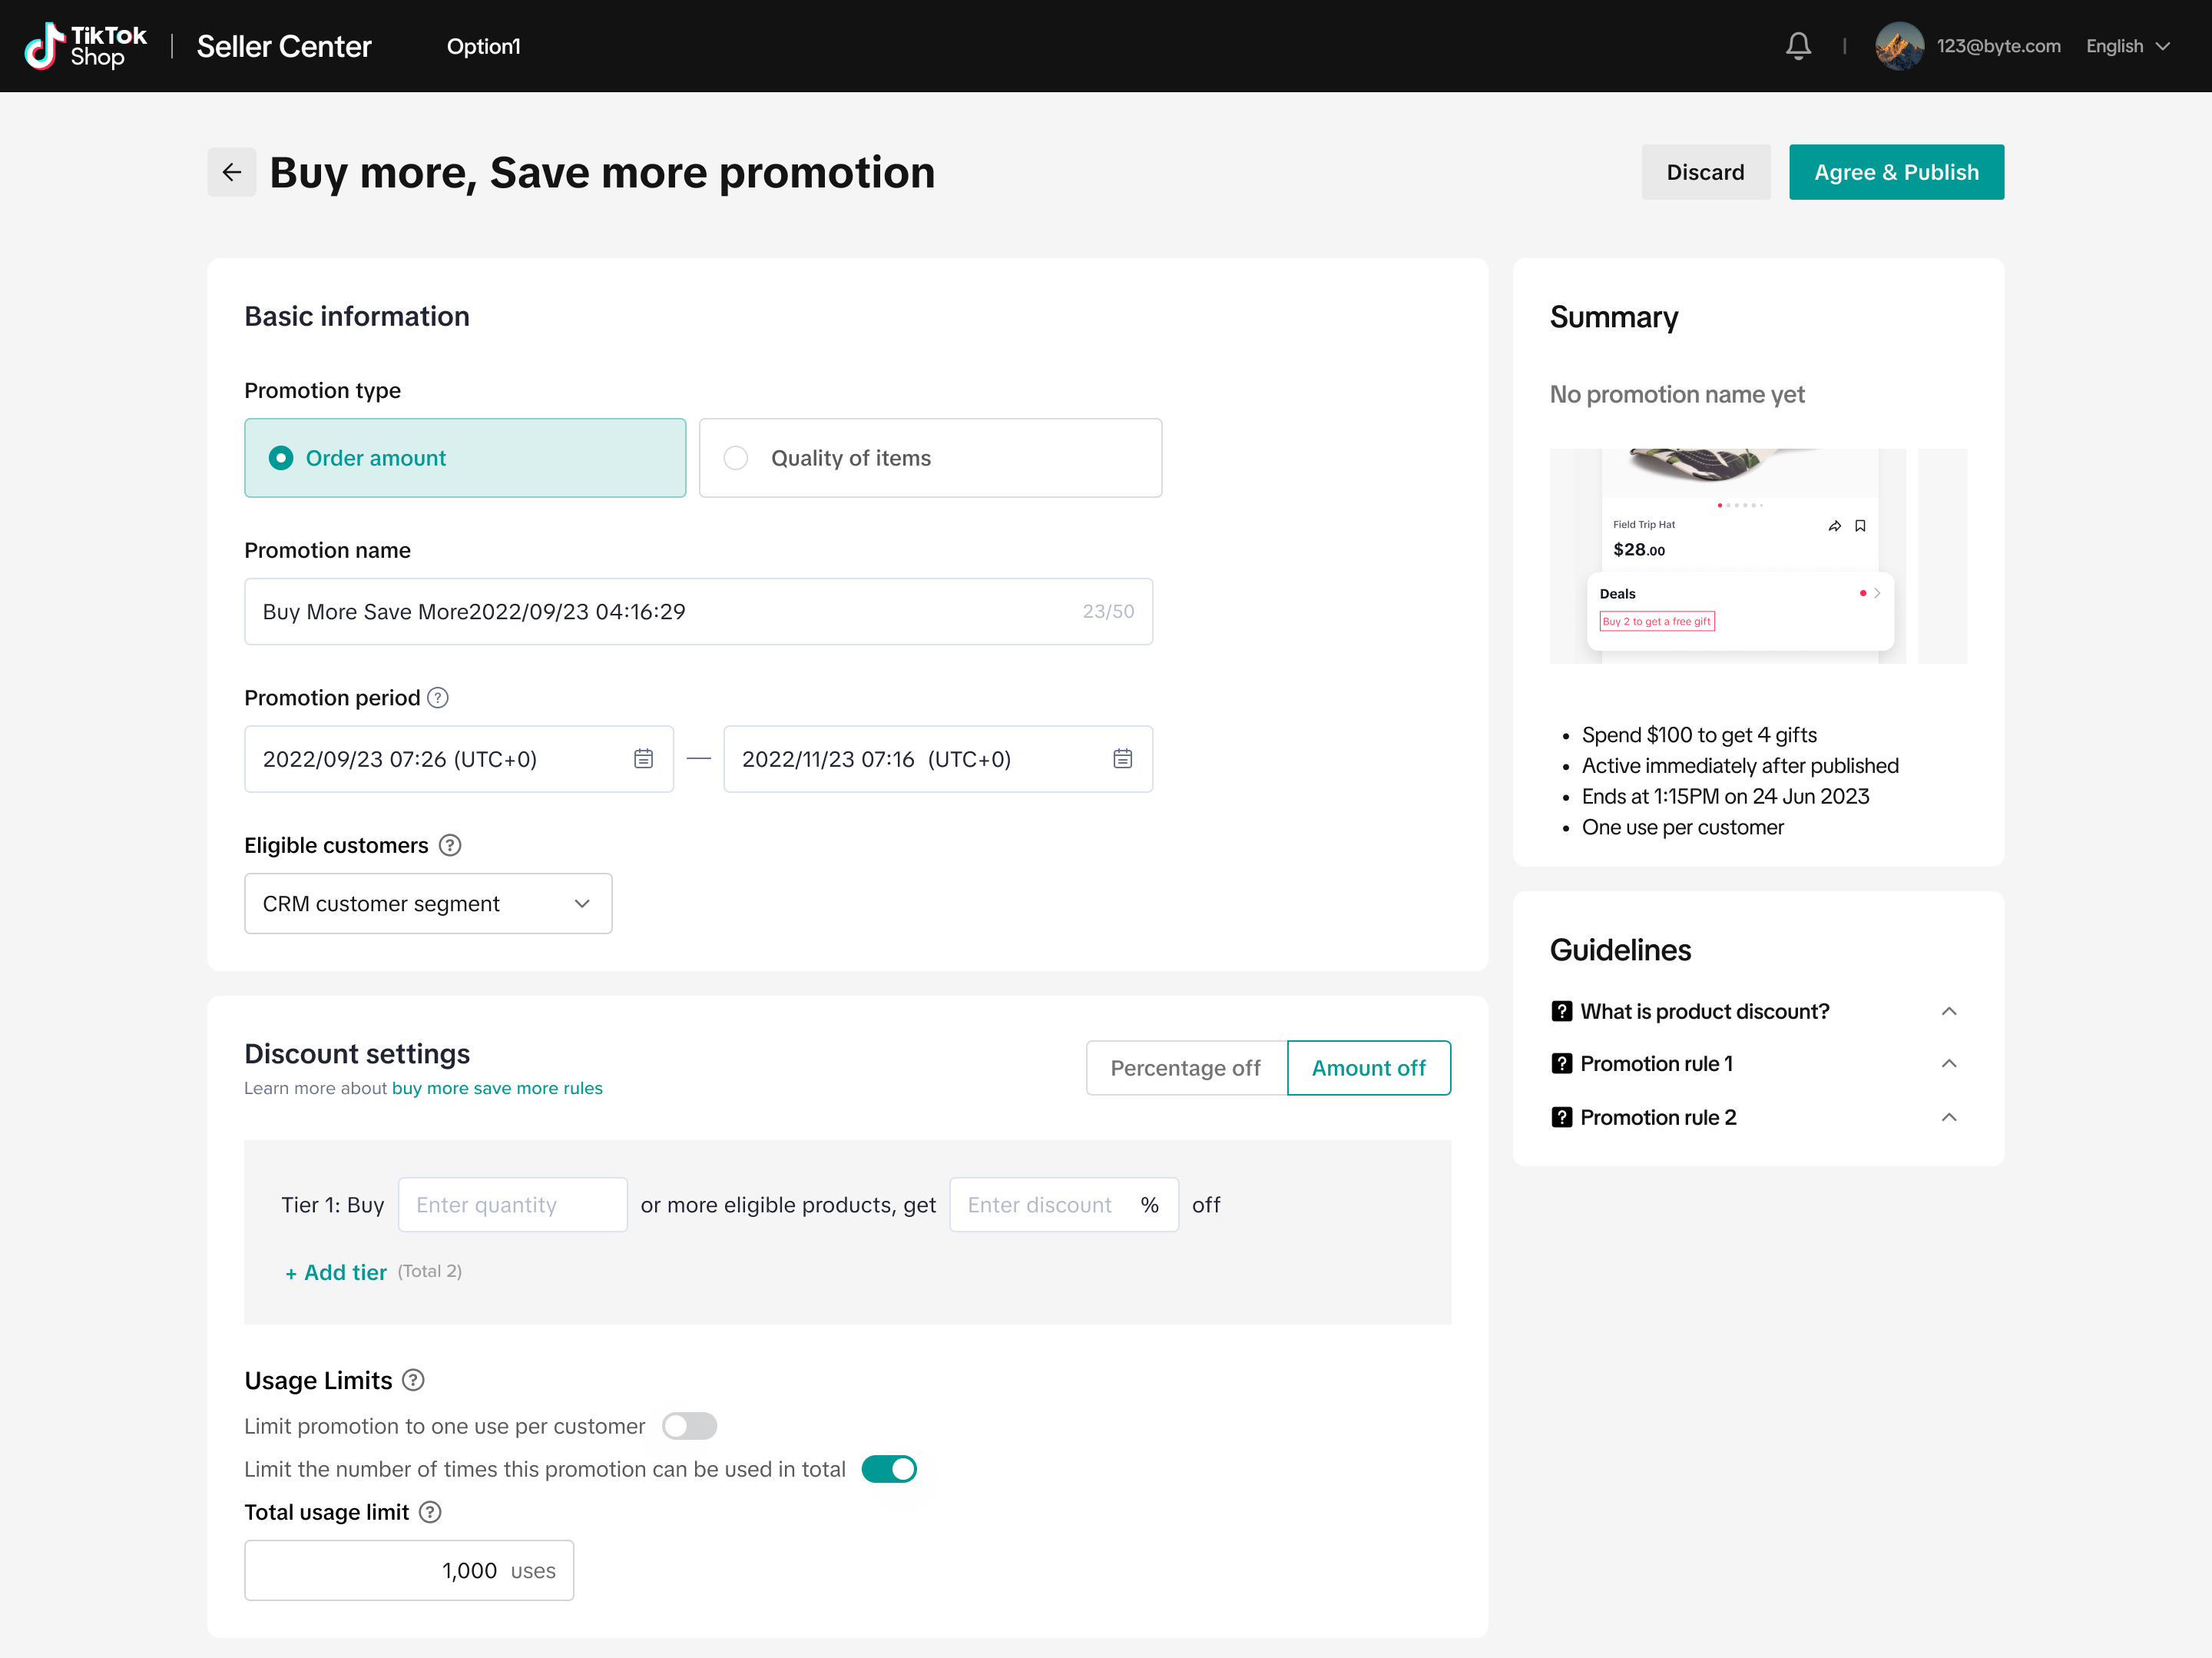Open the notifications bell
This screenshot has height=1658, width=2212.
coord(1798,46)
